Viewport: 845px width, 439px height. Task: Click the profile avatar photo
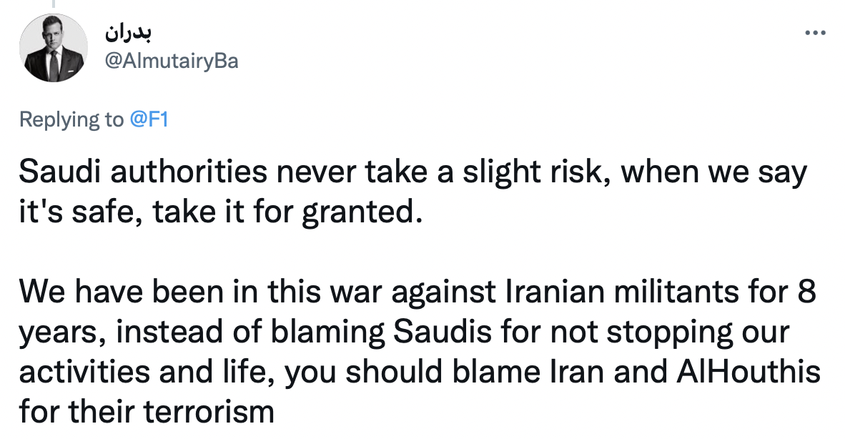54,47
